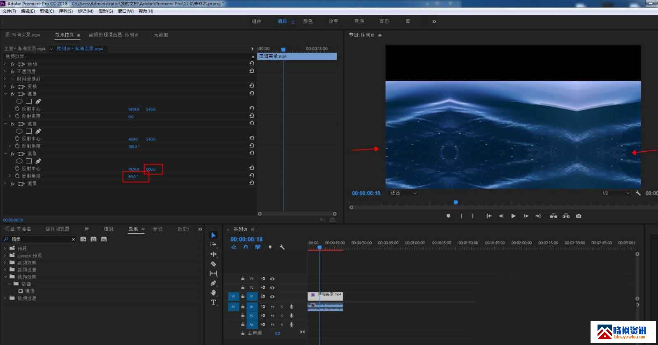The image size is (658, 345).
Task: Add marker in program monitor
Action: [x=448, y=216]
